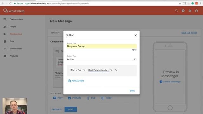Image resolution: width=203 pixels, height=114 pixels.
Task: Add a PICTURE card
Action: 75,98
